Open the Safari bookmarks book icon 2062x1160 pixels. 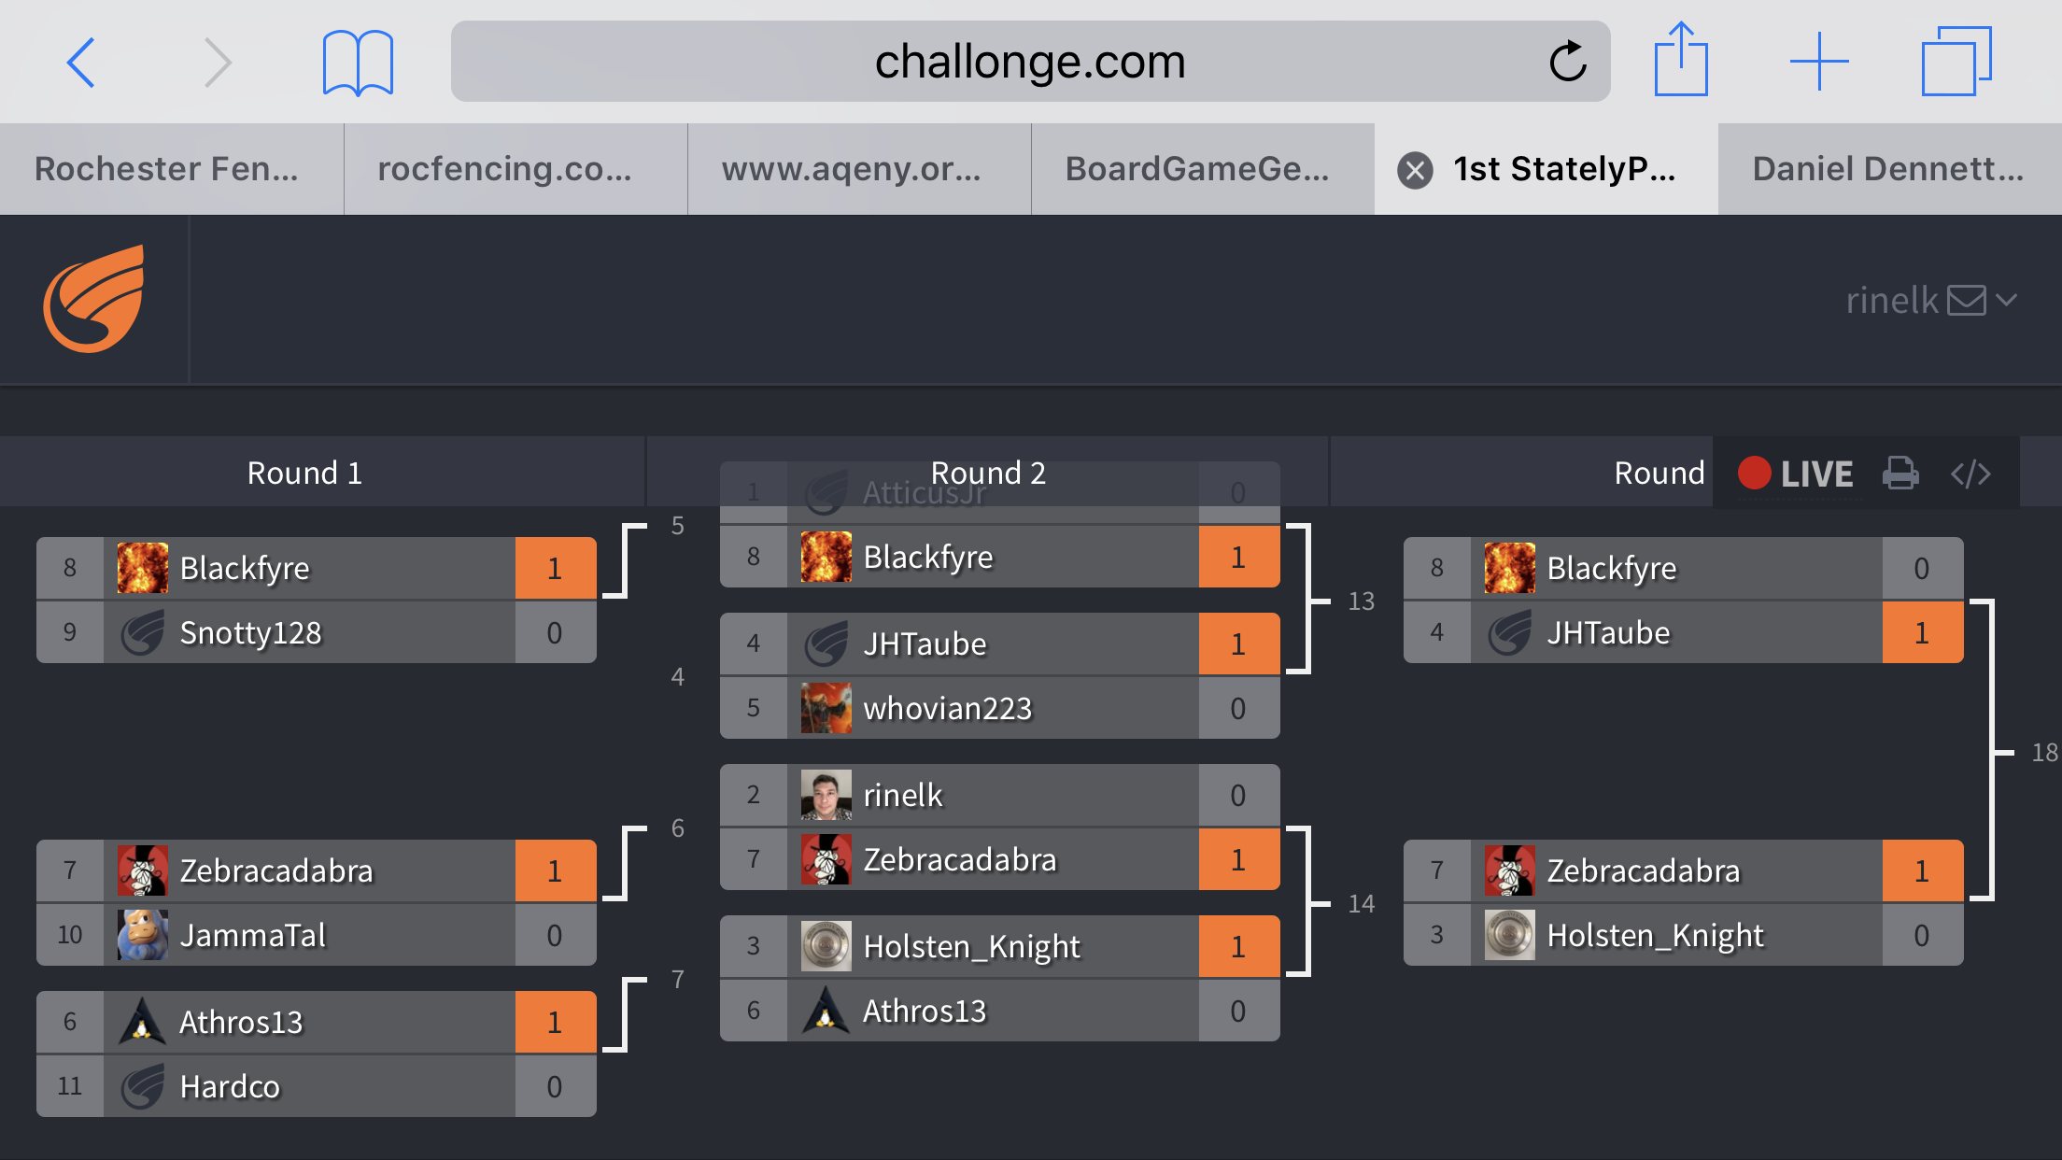pos(358,63)
